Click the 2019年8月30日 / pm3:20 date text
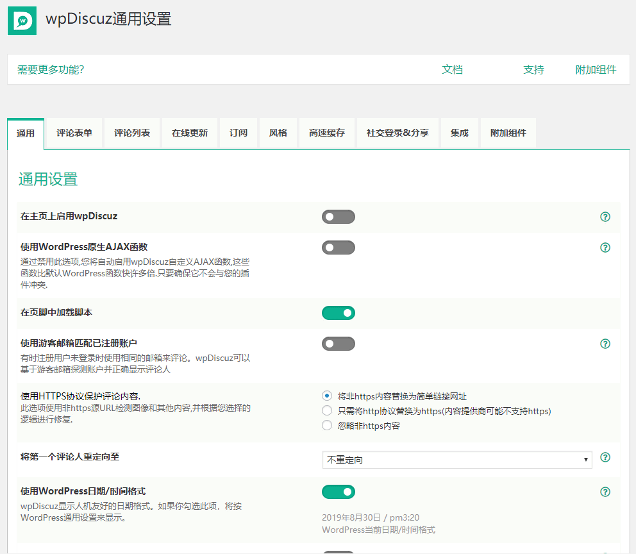The height and width of the screenshot is (554, 636). 371,517
